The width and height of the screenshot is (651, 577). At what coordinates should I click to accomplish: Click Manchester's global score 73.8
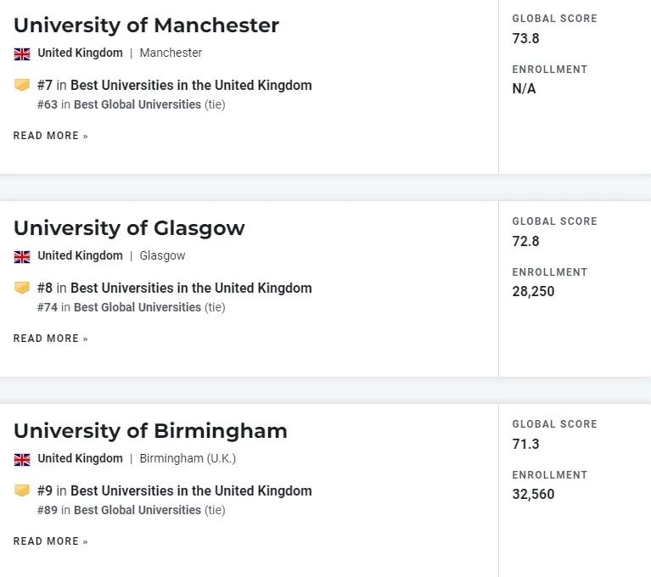pos(525,38)
